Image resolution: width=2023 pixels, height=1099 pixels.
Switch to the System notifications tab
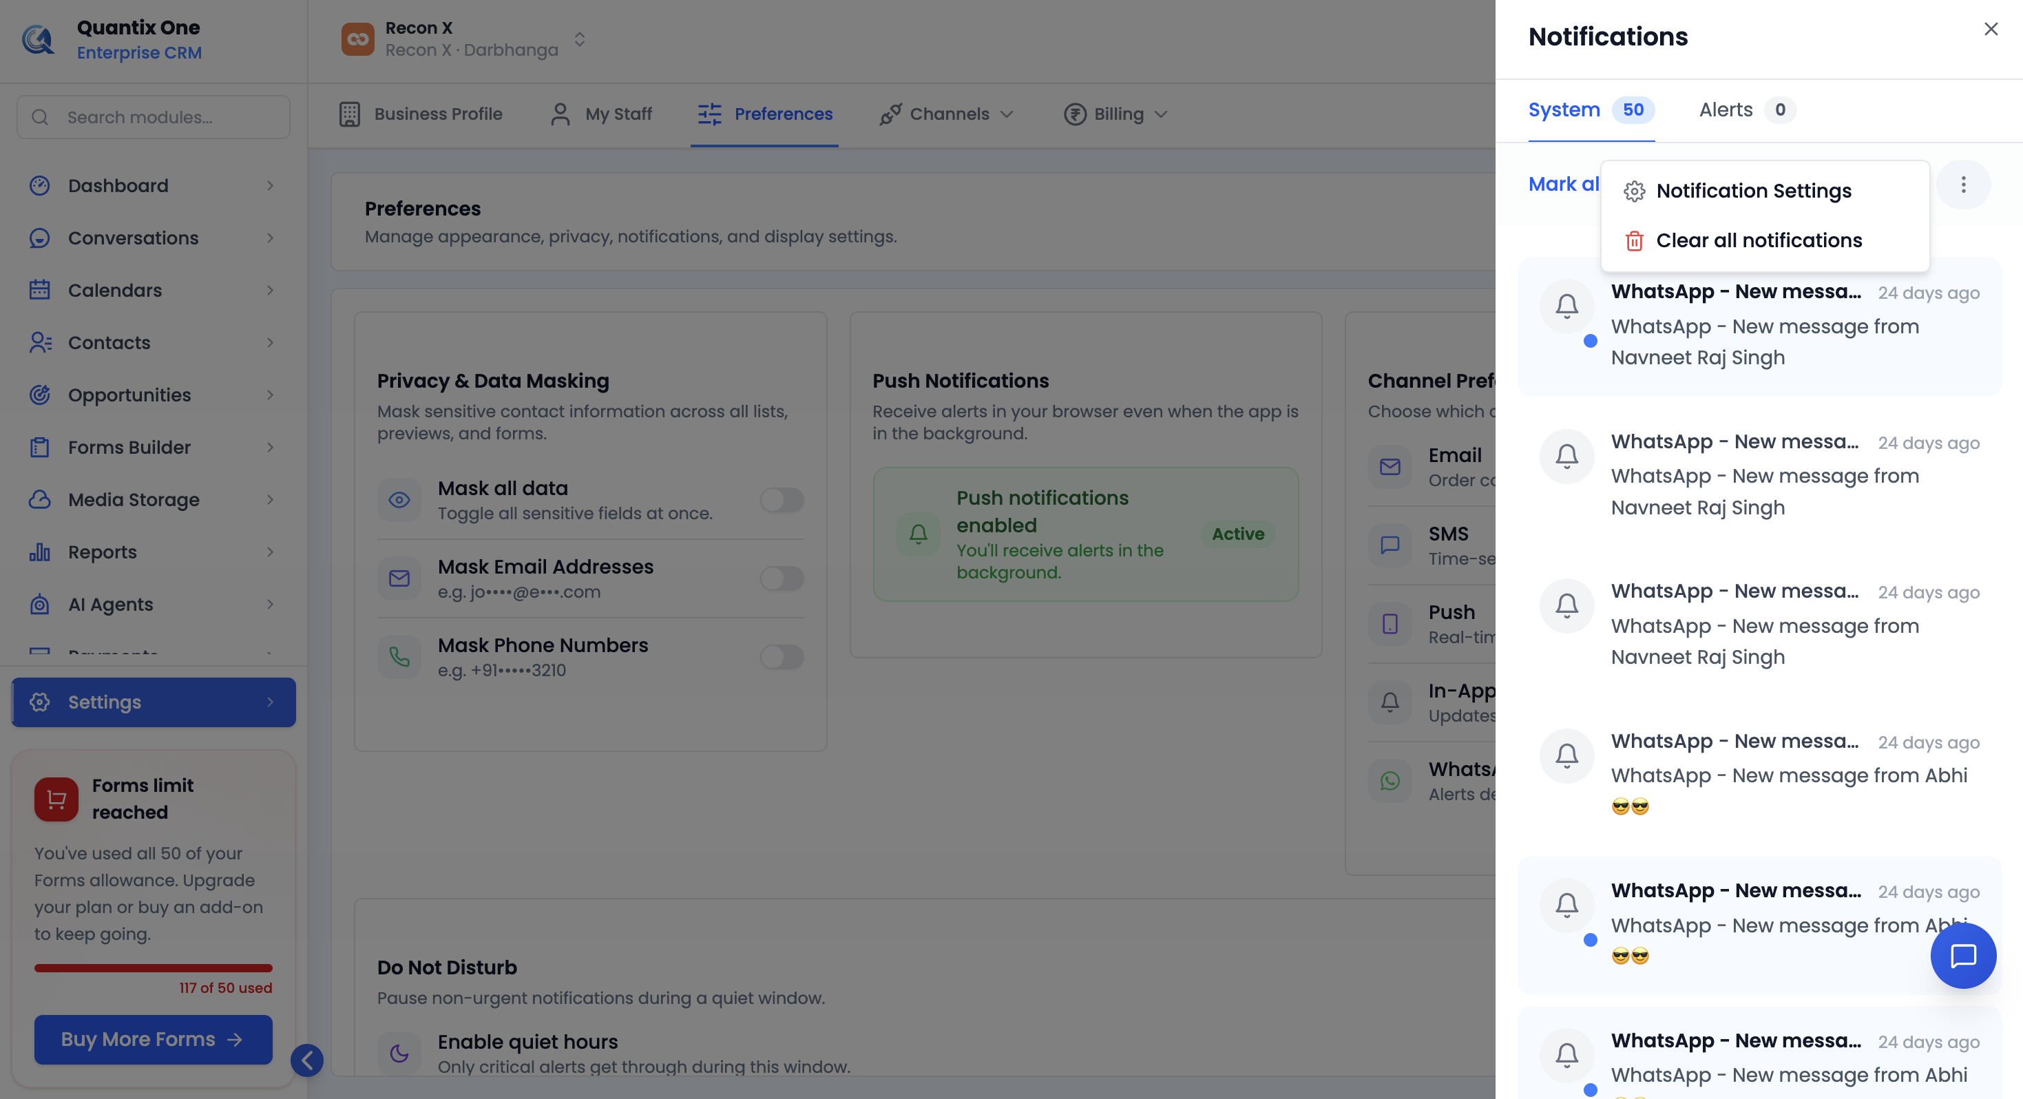pos(1591,110)
